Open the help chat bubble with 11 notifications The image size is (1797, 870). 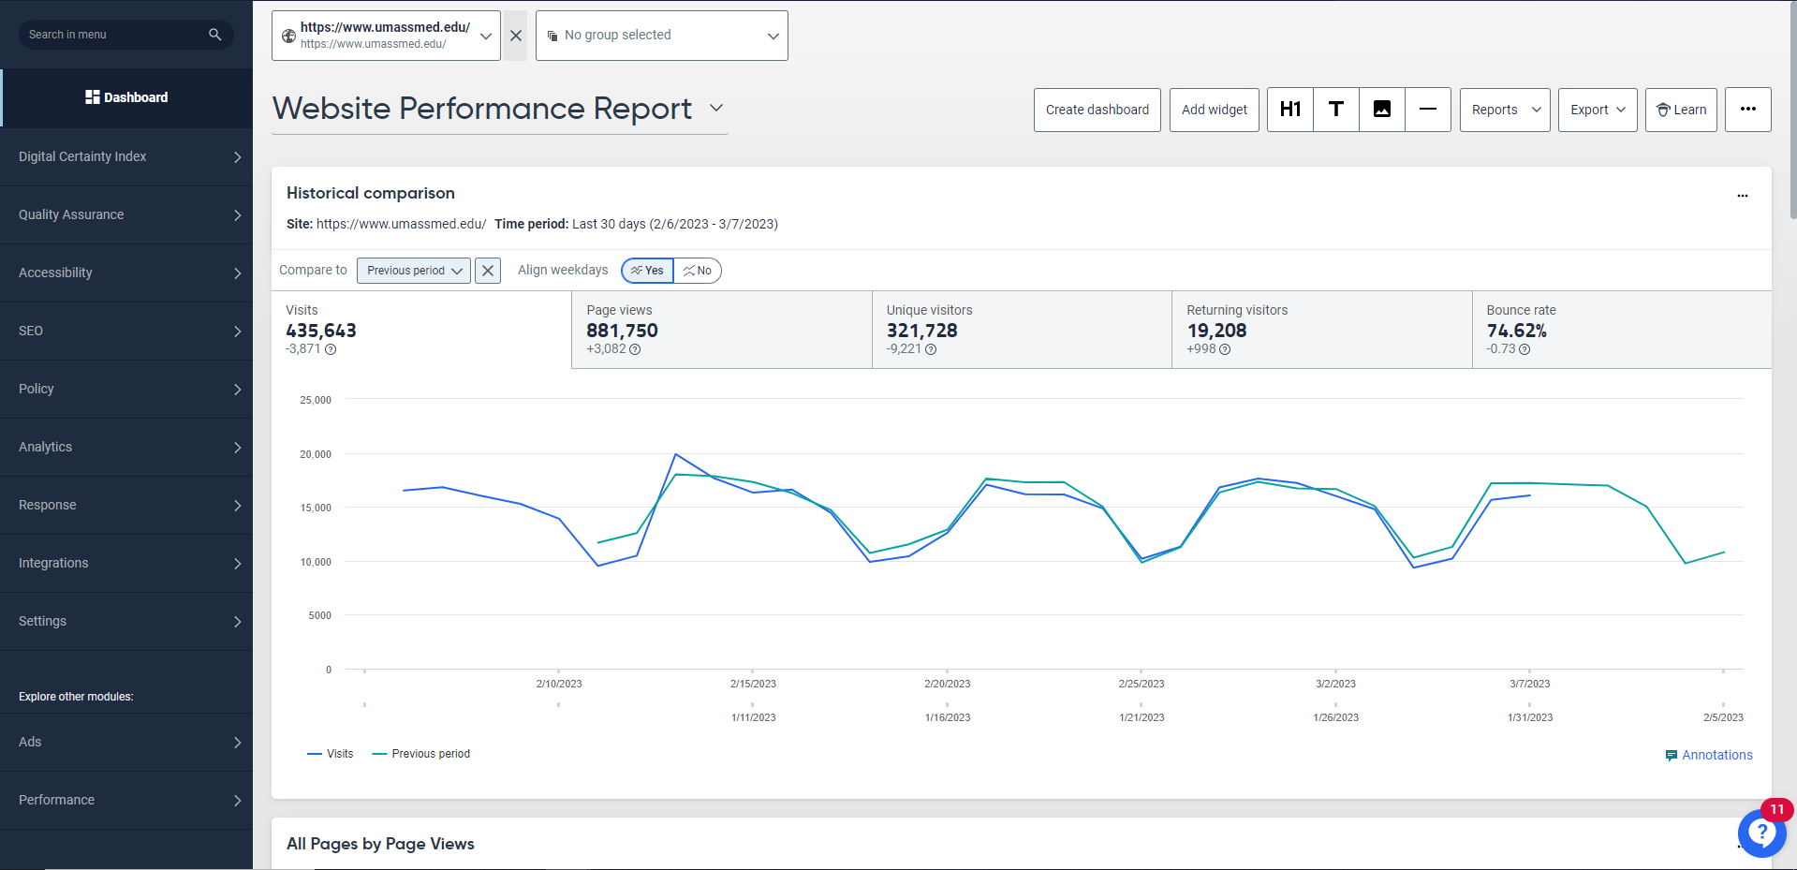[x=1761, y=833]
